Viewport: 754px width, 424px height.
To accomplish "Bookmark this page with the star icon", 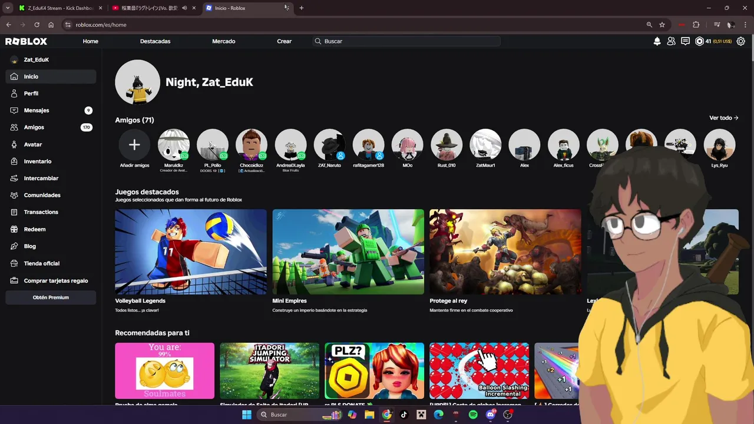I will click(x=662, y=25).
